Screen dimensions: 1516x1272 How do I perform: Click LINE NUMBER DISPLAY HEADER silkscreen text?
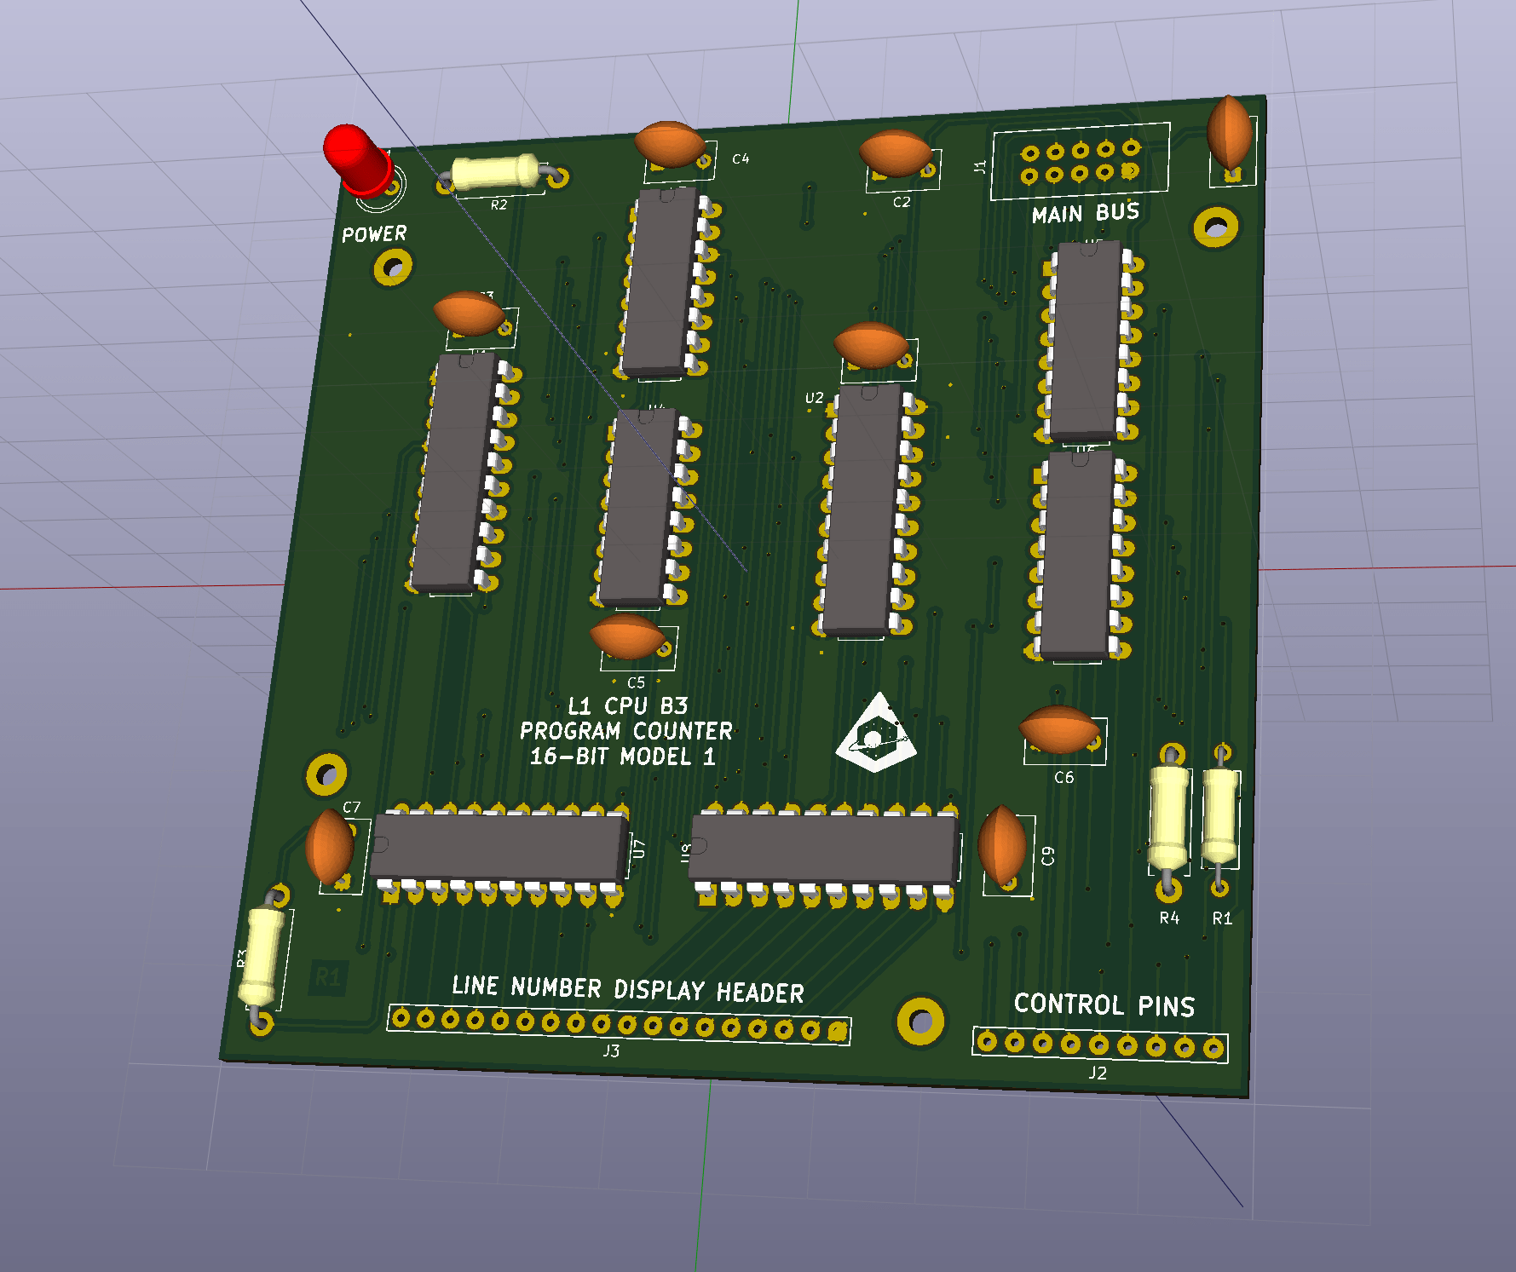pos(628,989)
